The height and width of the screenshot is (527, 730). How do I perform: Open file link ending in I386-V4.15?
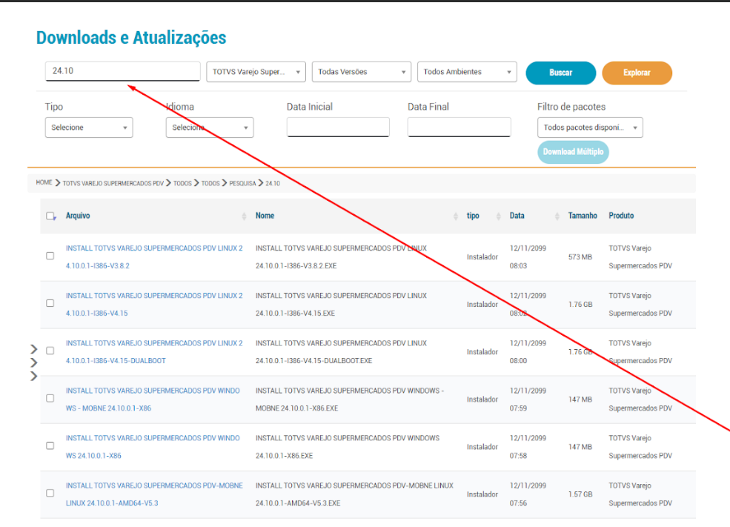154,305
